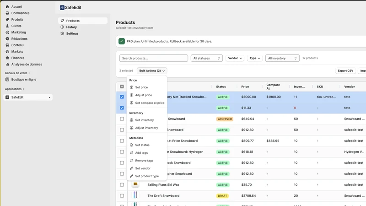Open the All inventory dropdown

(x=282, y=58)
